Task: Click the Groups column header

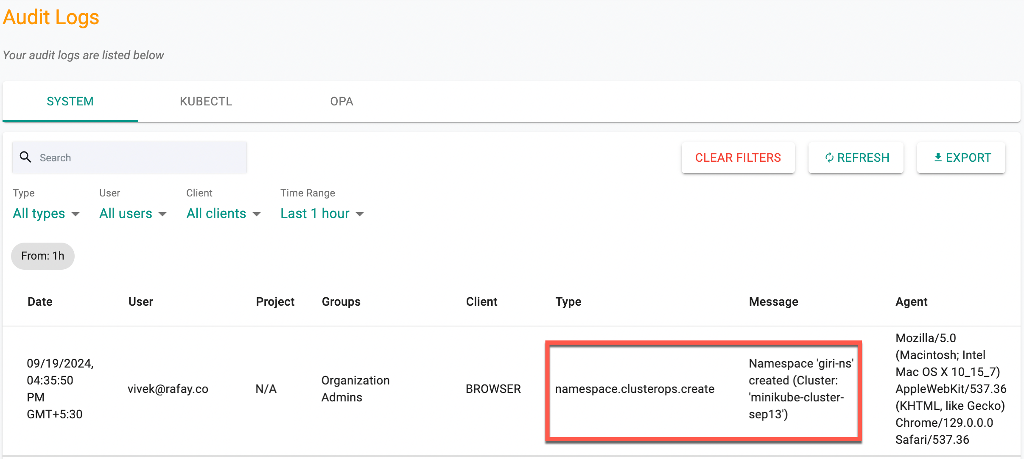Action: pyautogui.click(x=341, y=301)
